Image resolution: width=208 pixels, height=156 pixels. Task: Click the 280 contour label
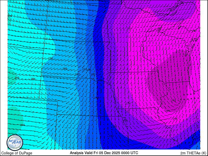coord(96,98)
